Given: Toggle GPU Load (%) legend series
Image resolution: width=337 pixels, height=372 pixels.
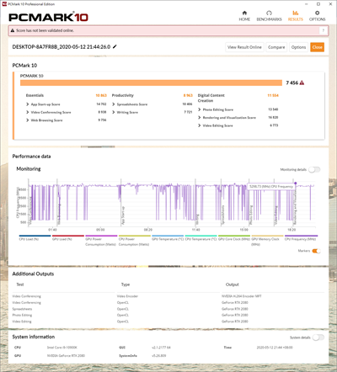Looking at the screenshot, I should [x=68, y=237].
